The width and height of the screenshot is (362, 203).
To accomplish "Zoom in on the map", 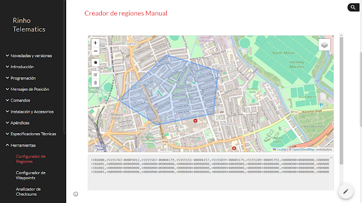I will point(96,43).
